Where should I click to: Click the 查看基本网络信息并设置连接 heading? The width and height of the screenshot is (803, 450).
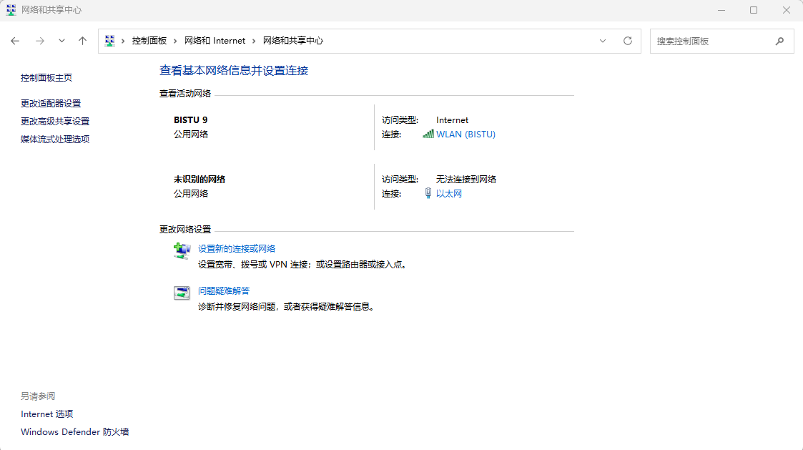(234, 71)
